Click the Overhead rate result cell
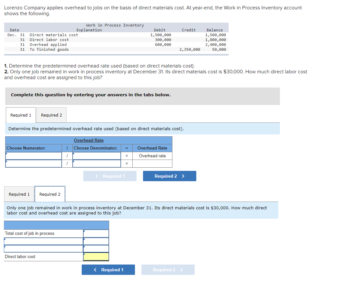The height and width of the screenshot is (302, 339). tap(152, 156)
